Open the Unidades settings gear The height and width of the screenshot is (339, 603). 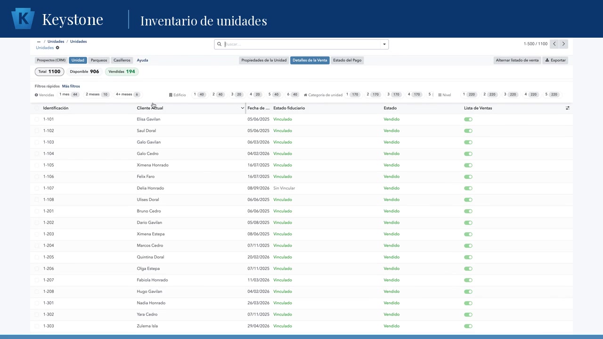[57, 48]
